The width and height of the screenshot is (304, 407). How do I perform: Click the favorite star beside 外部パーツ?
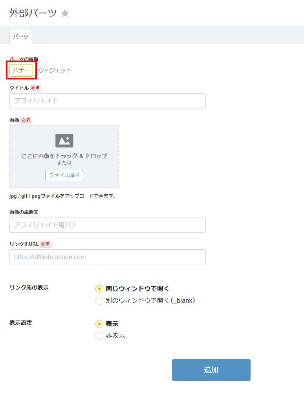coord(65,13)
